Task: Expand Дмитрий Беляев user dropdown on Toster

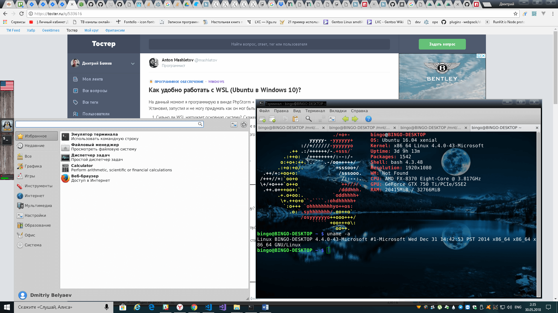Action: (x=133, y=63)
